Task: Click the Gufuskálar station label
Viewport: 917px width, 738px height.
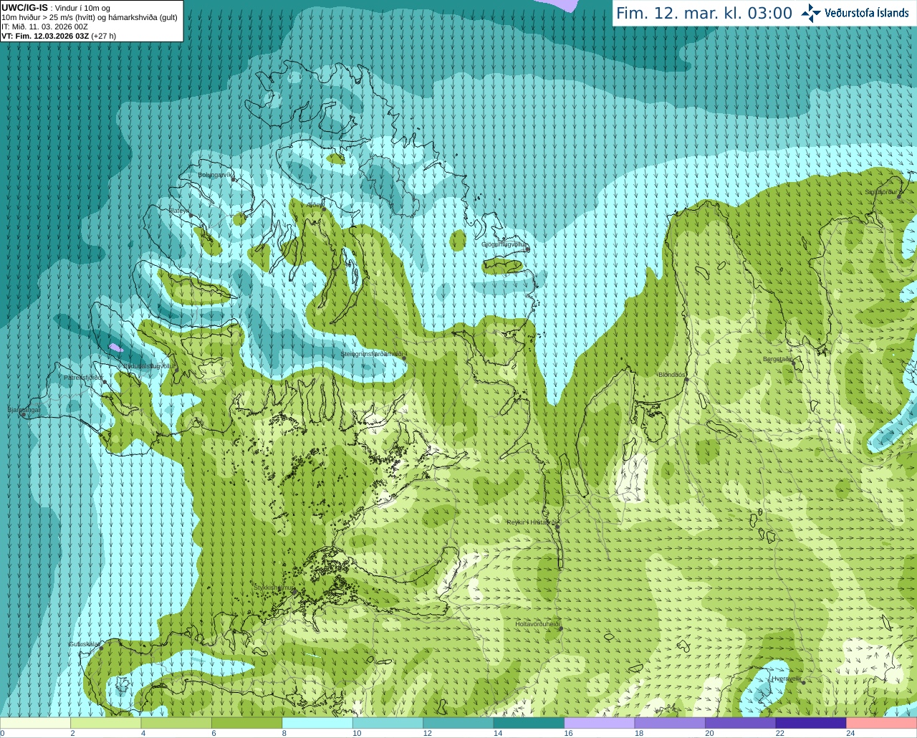Action: [84, 644]
